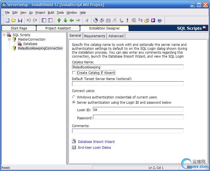Click the Redo arrow icon
This screenshot has height=171, width=210.
tap(35, 20)
